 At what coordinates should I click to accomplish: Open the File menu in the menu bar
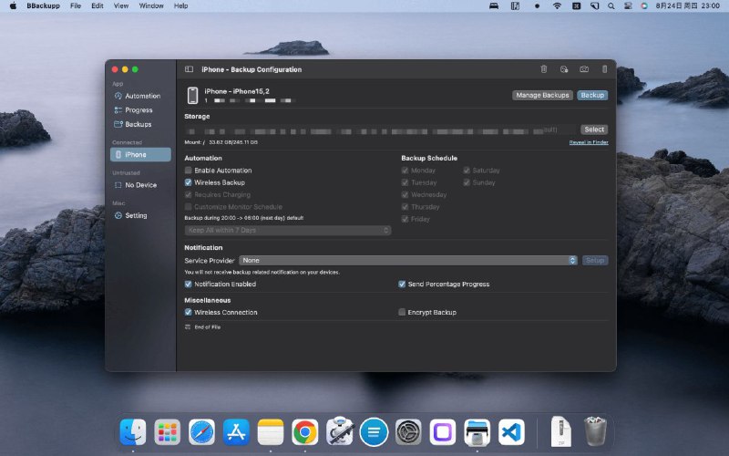click(76, 5)
